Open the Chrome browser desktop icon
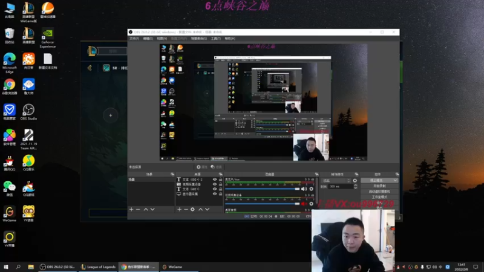The image size is (484, 272). click(x=10, y=86)
